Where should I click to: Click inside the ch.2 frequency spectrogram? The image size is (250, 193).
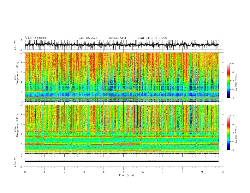pyautogui.click(x=122, y=129)
